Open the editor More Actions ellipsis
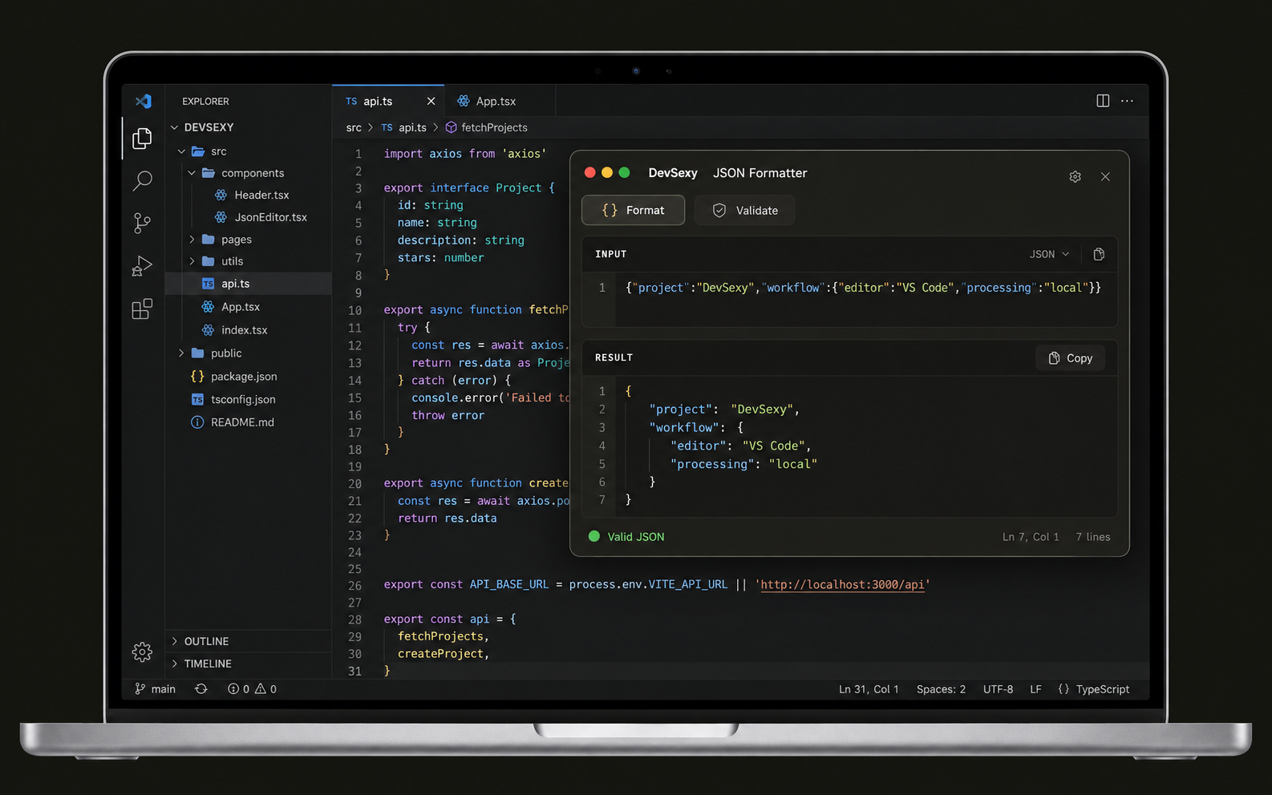Screen dimensions: 1272x795 (x=1127, y=101)
